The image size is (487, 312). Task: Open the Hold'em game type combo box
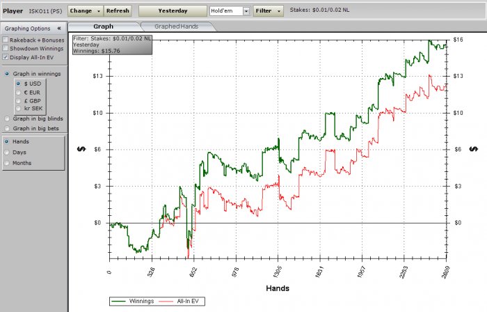[x=230, y=11]
